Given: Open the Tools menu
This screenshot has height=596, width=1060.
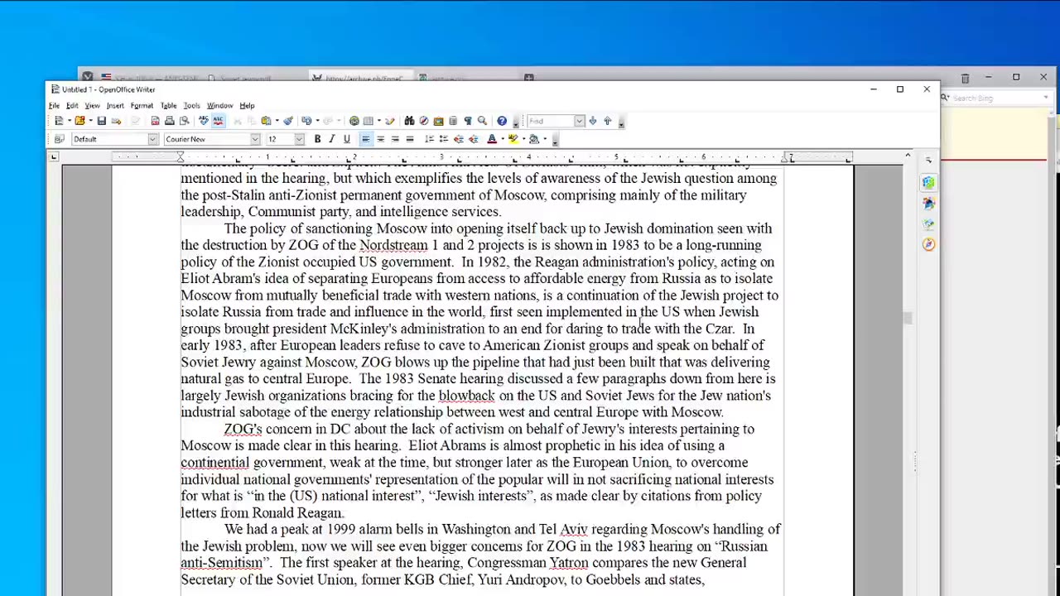Looking at the screenshot, I should pos(191,105).
